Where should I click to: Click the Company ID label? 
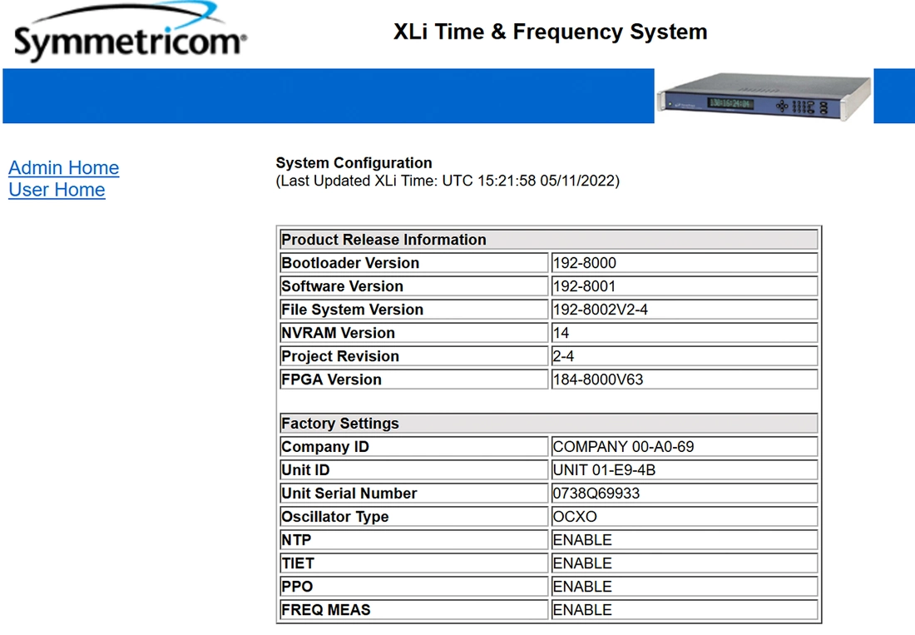tap(325, 447)
